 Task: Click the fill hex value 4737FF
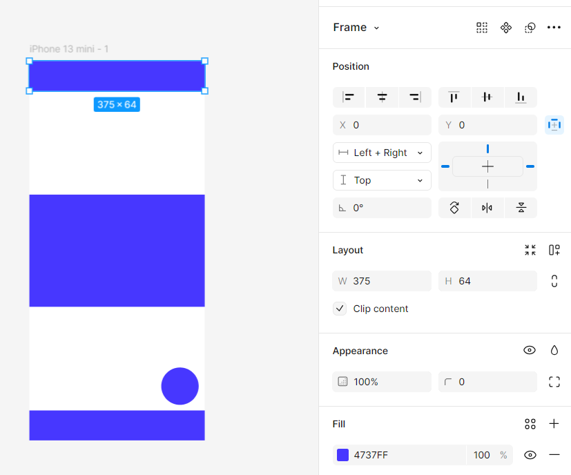click(371, 455)
